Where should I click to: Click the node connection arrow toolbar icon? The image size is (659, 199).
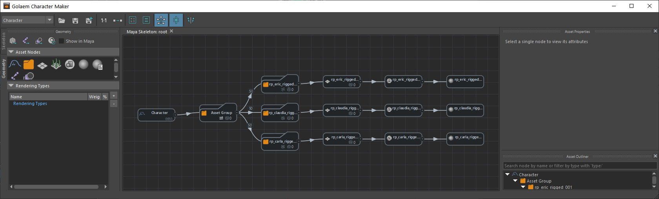point(118,20)
